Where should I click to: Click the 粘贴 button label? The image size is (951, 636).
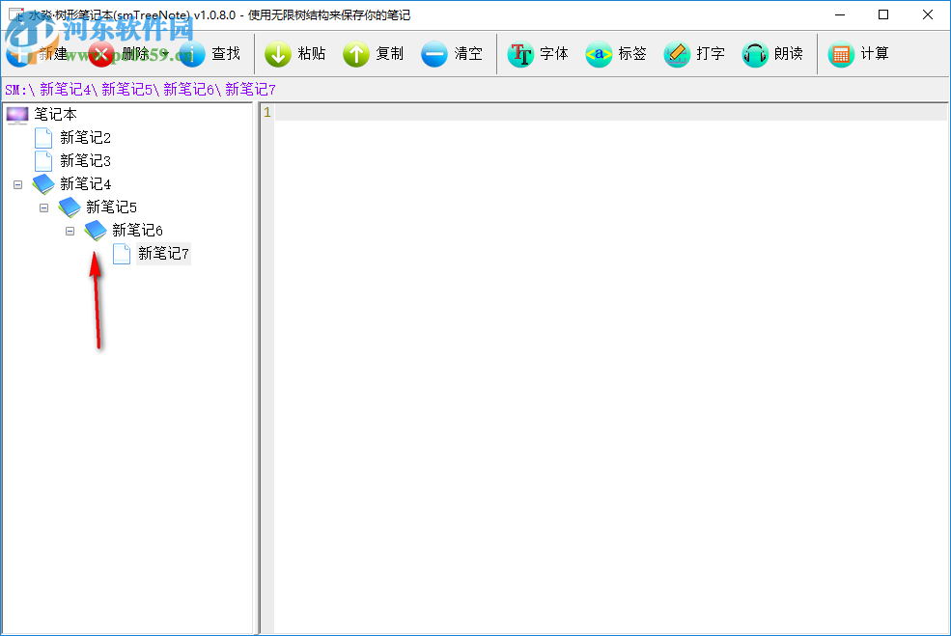click(312, 54)
